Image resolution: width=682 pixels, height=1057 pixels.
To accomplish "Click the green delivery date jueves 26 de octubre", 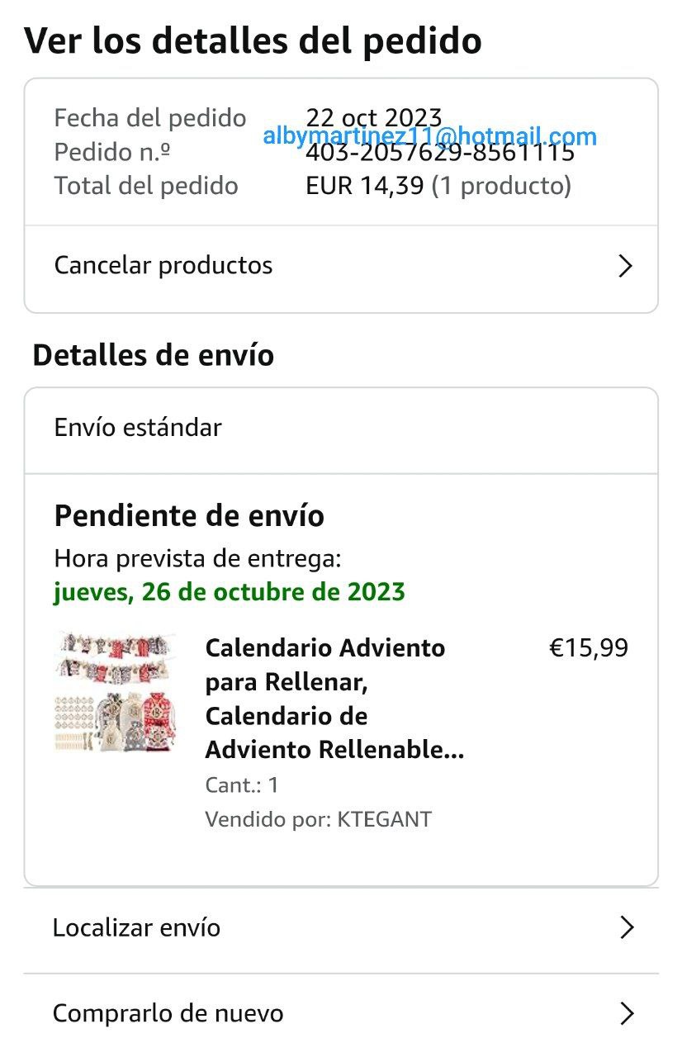I will pyautogui.click(x=230, y=592).
